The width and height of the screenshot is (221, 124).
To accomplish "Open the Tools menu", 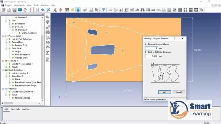I will click(x=36, y=5).
